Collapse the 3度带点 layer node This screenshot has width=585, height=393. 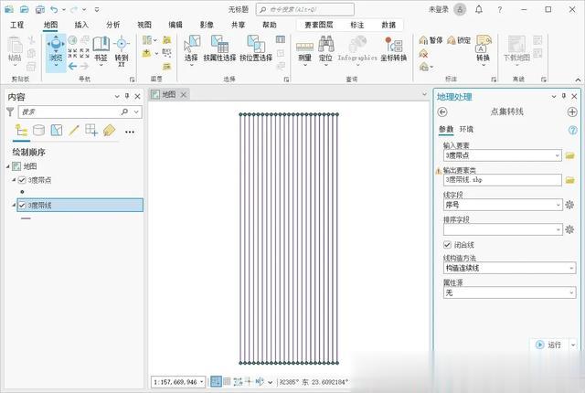[x=14, y=180]
